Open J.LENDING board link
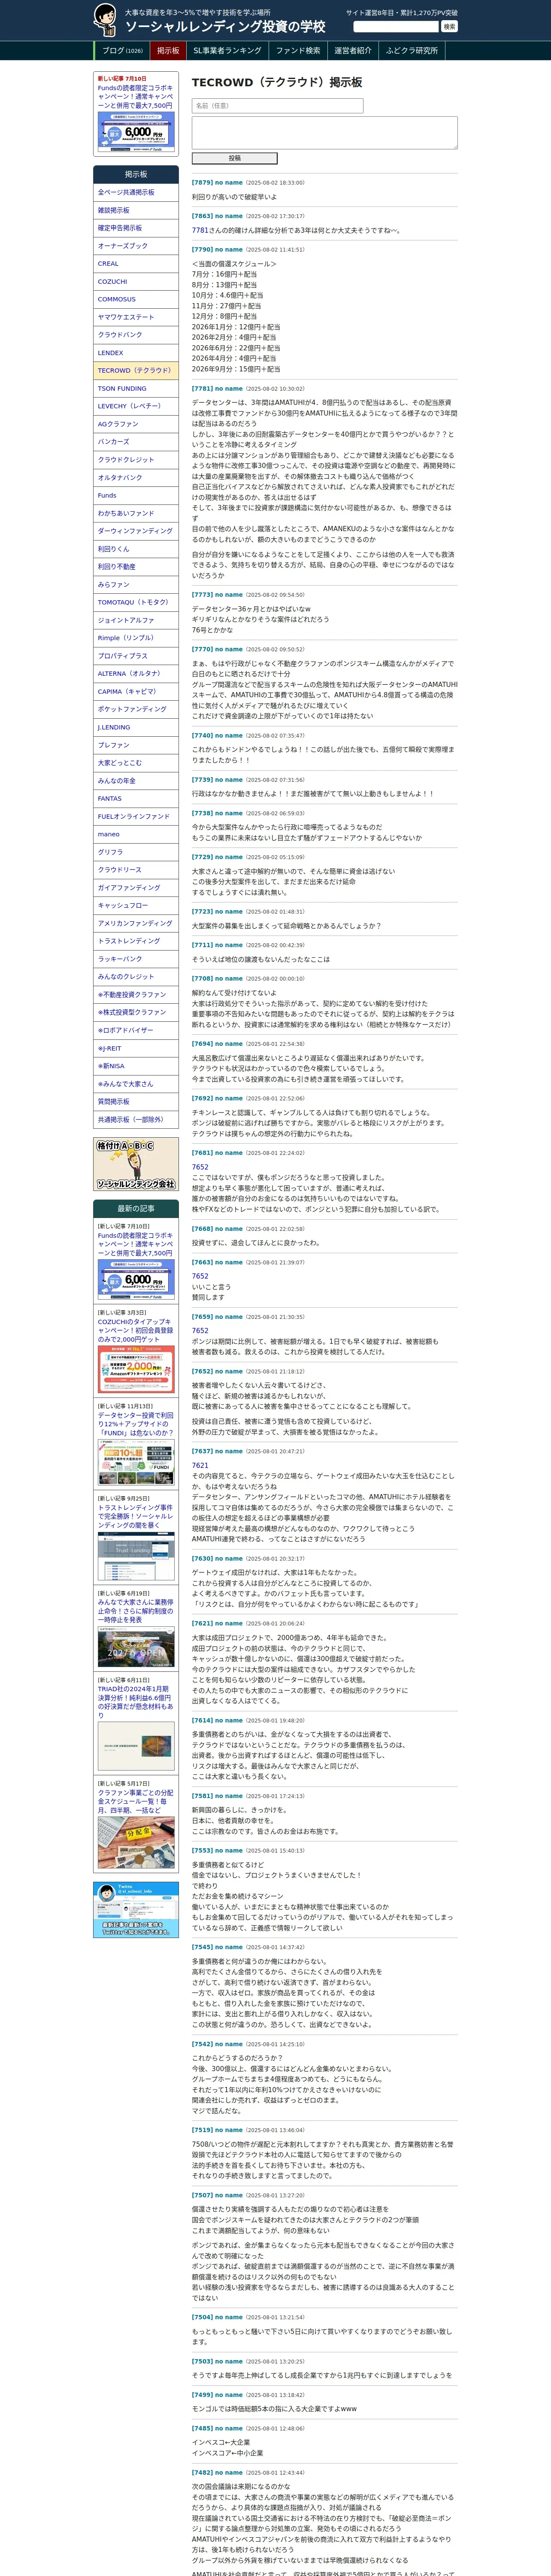 [x=136, y=727]
